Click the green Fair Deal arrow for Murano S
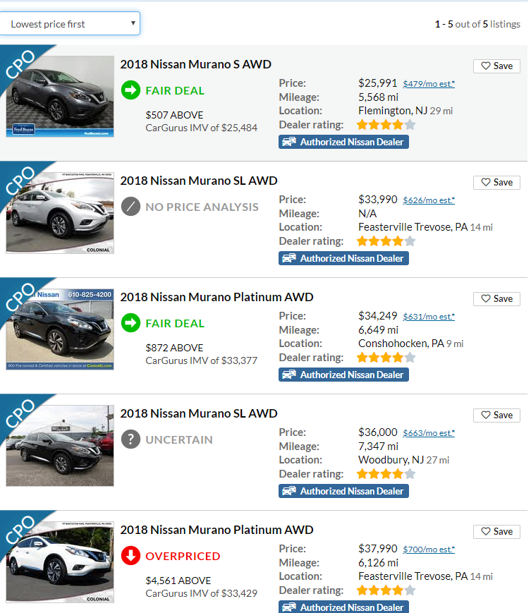Screen dimensions: 531x613 coord(130,90)
